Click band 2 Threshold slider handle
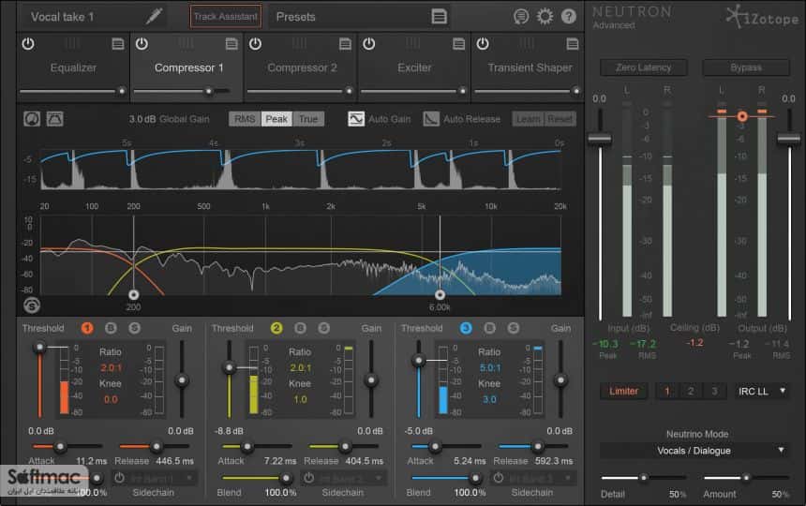This screenshot has height=506, width=806. (x=230, y=367)
